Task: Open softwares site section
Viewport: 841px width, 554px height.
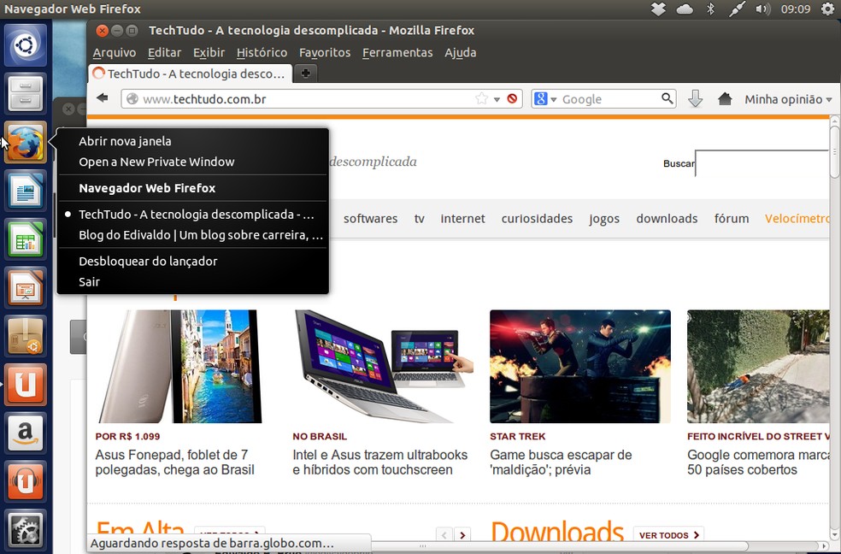Action: coord(371,218)
